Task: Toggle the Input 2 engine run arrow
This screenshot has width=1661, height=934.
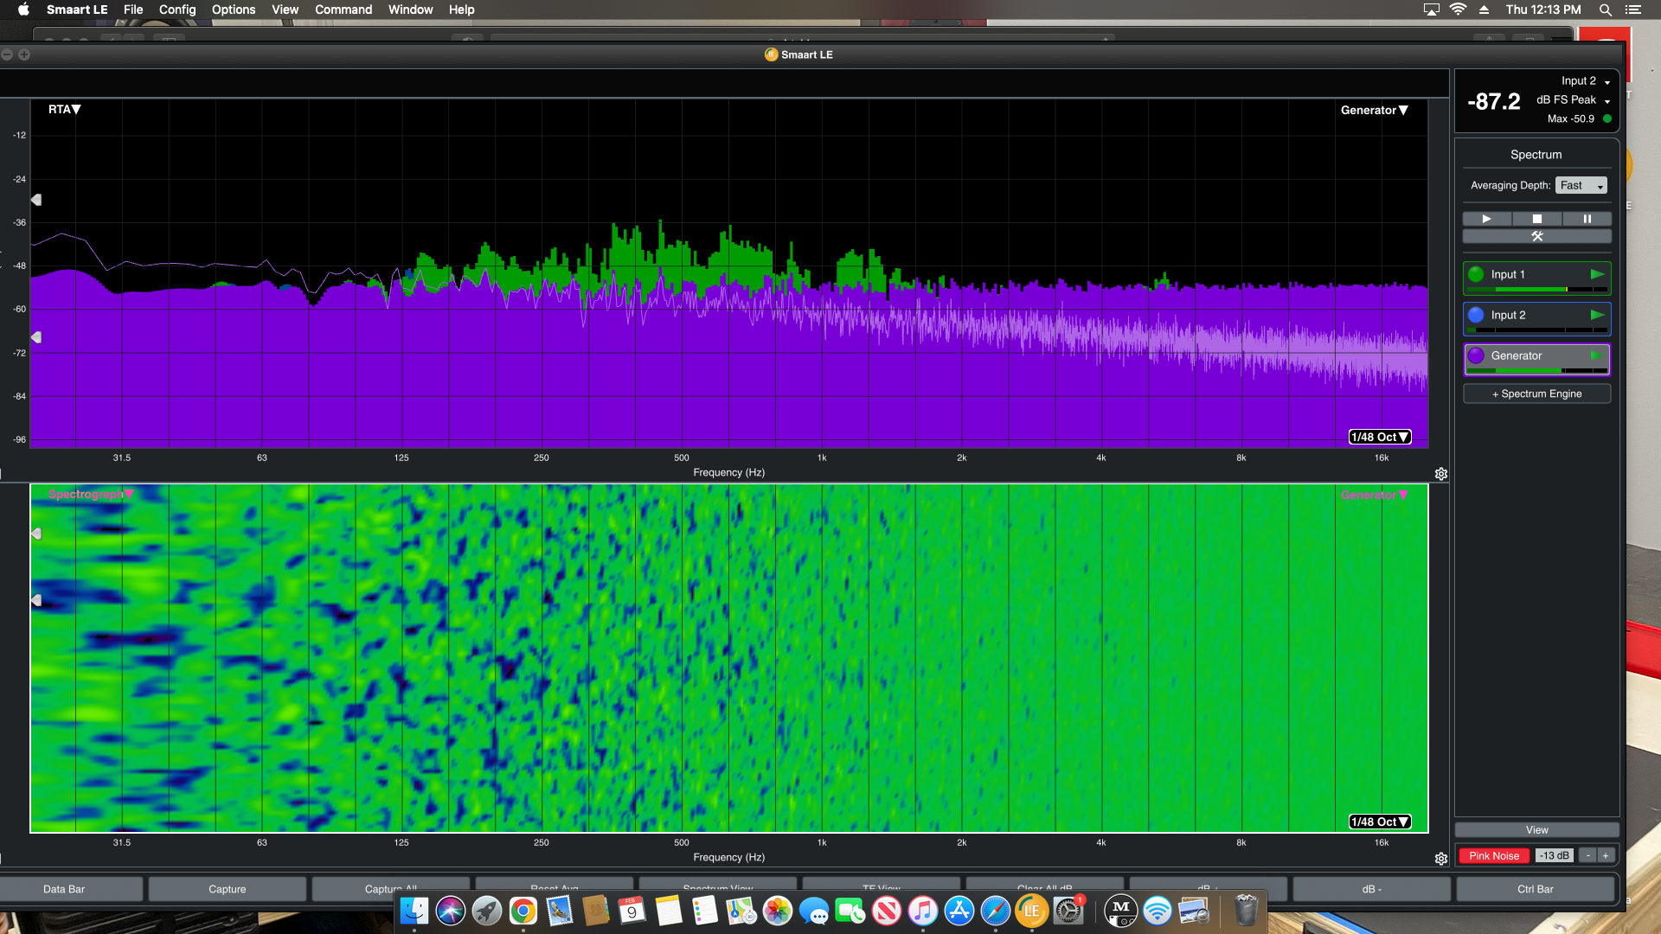Action: (x=1597, y=315)
